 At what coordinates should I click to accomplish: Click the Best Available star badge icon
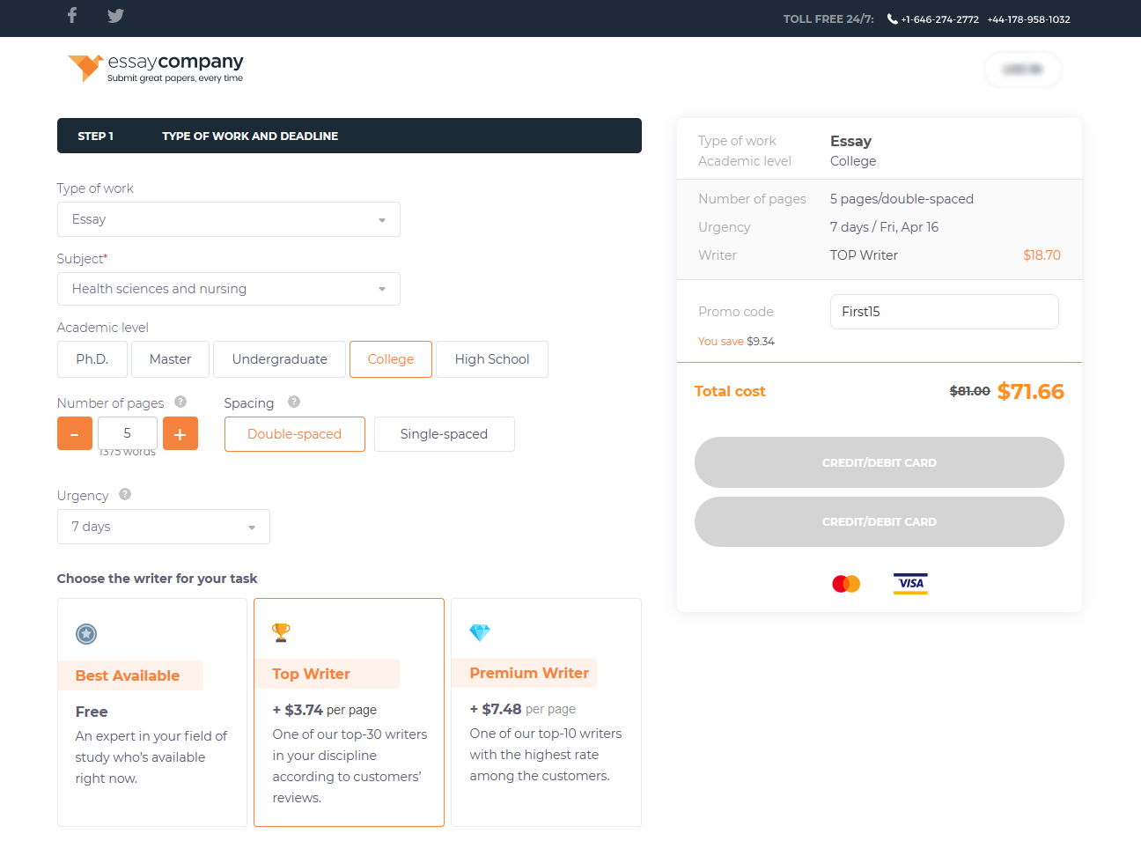[x=86, y=634]
